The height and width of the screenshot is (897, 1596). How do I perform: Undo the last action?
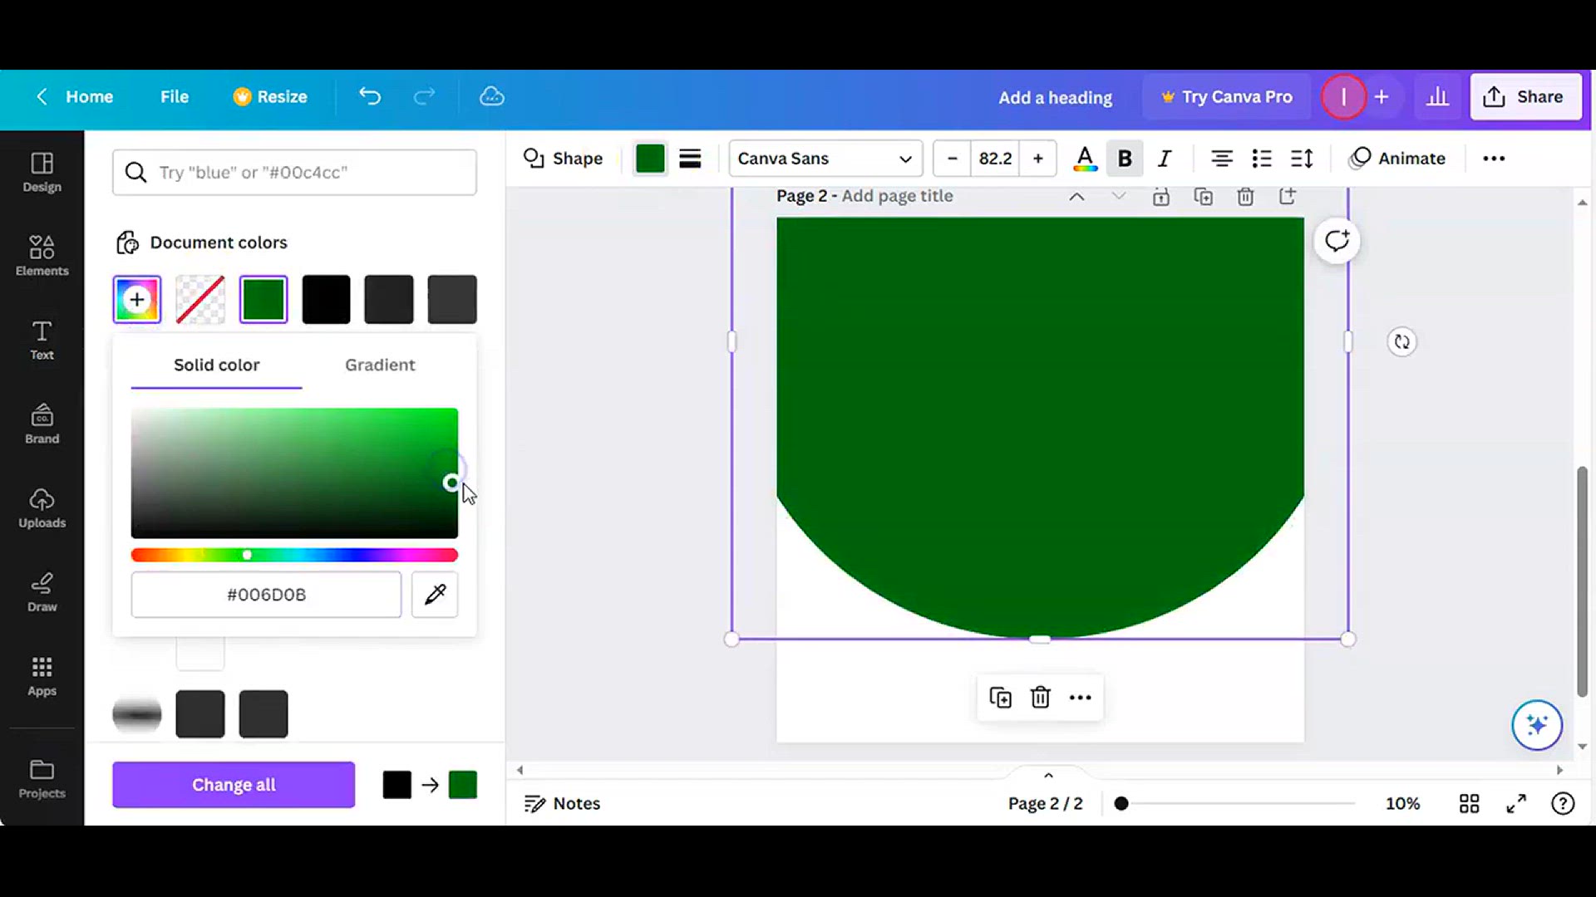point(370,96)
